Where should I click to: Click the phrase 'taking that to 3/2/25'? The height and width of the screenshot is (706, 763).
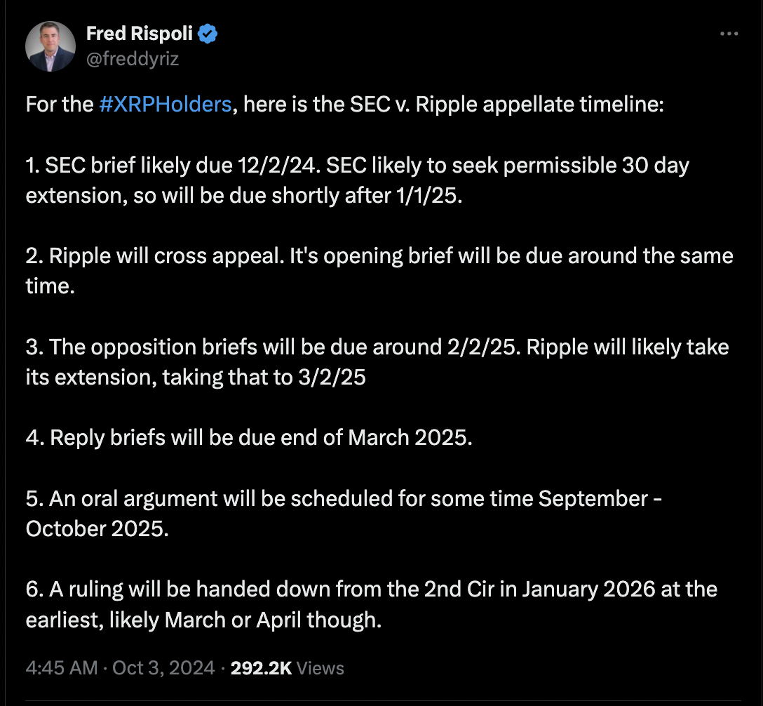tap(264, 378)
